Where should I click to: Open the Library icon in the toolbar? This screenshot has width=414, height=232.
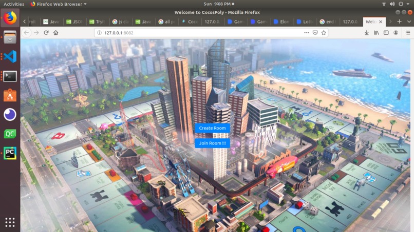click(x=377, y=33)
